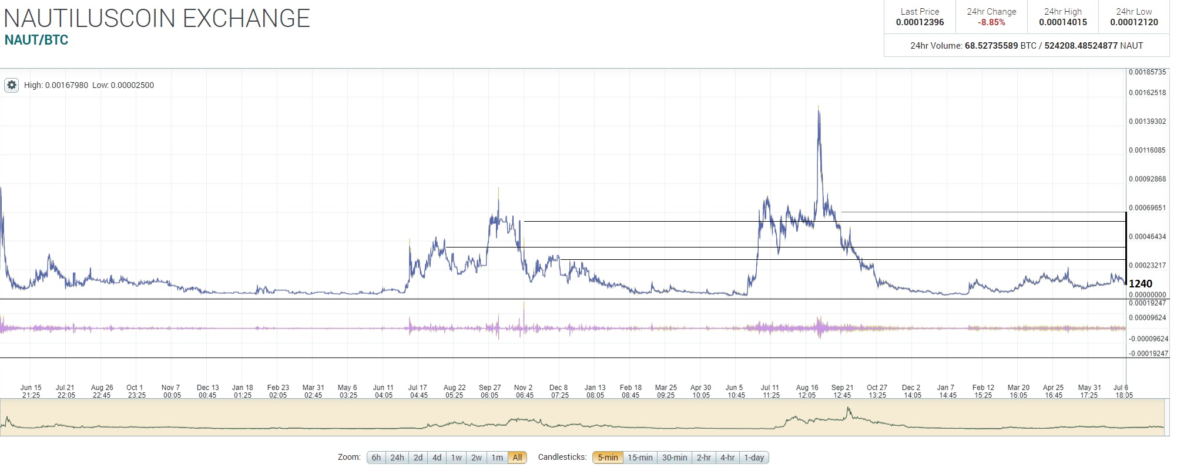Click the range navigator overview strip
Image resolution: width=1177 pixels, height=471 pixels.
click(x=582, y=417)
